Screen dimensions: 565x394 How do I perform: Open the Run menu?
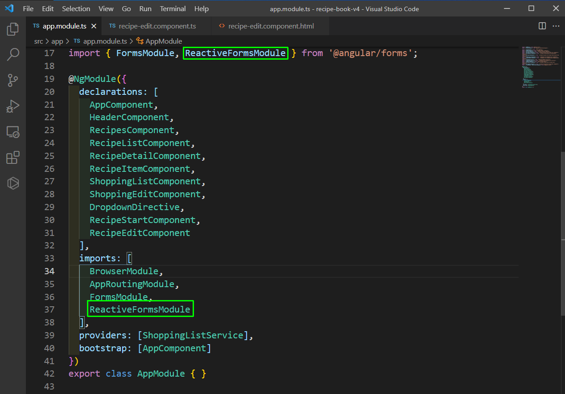click(145, 8)
